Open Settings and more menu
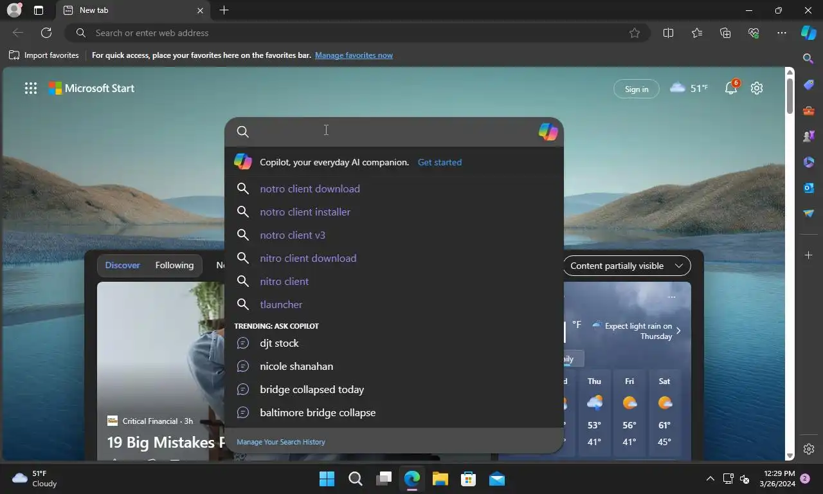 click(x=782, y=33)
